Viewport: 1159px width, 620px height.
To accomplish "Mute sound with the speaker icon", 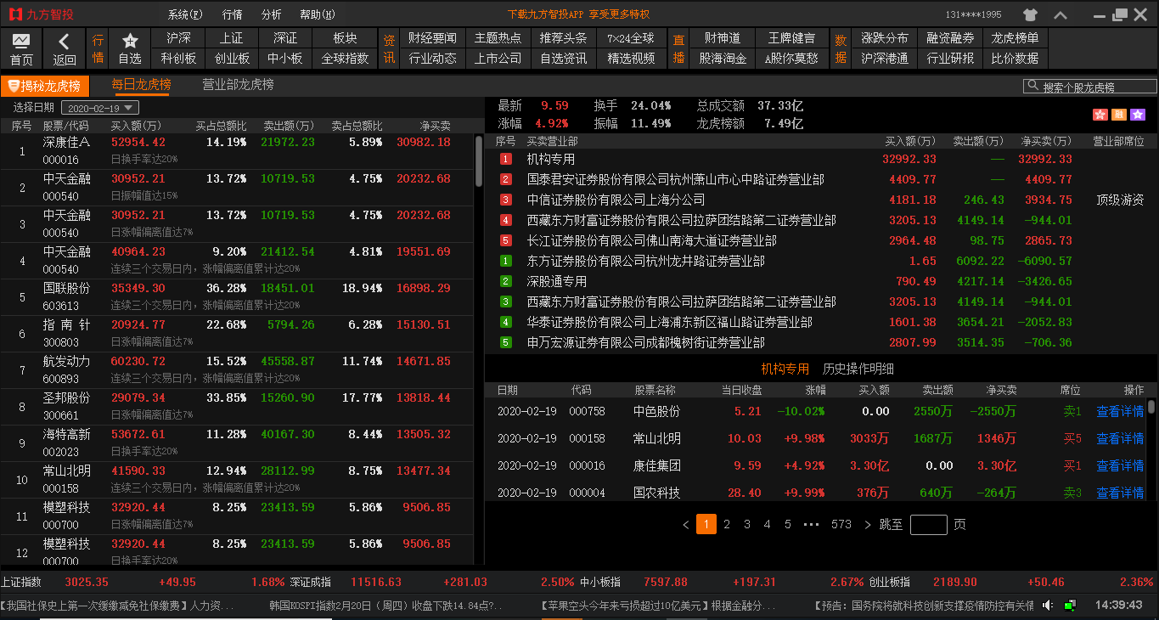I will [x=1049, y=606].
